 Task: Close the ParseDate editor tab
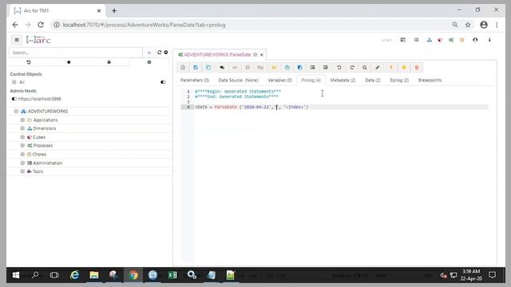[x=262, y=55]
